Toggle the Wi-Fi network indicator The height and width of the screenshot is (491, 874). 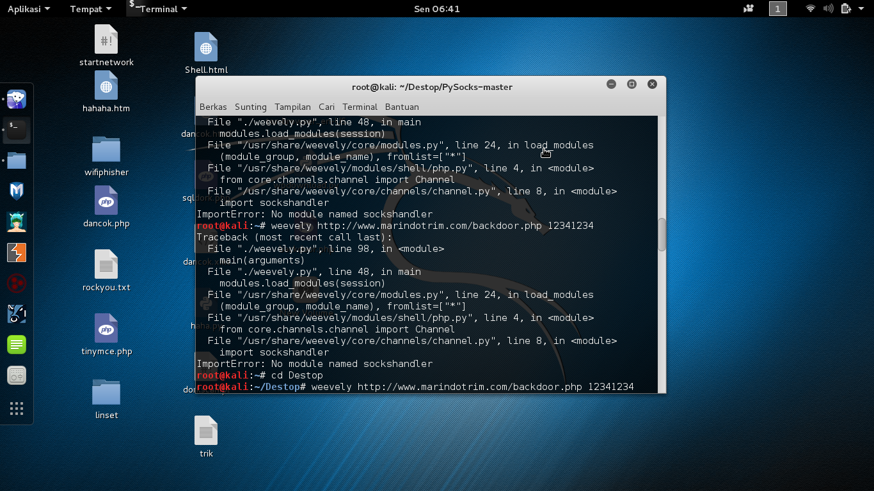pos(810,8)
